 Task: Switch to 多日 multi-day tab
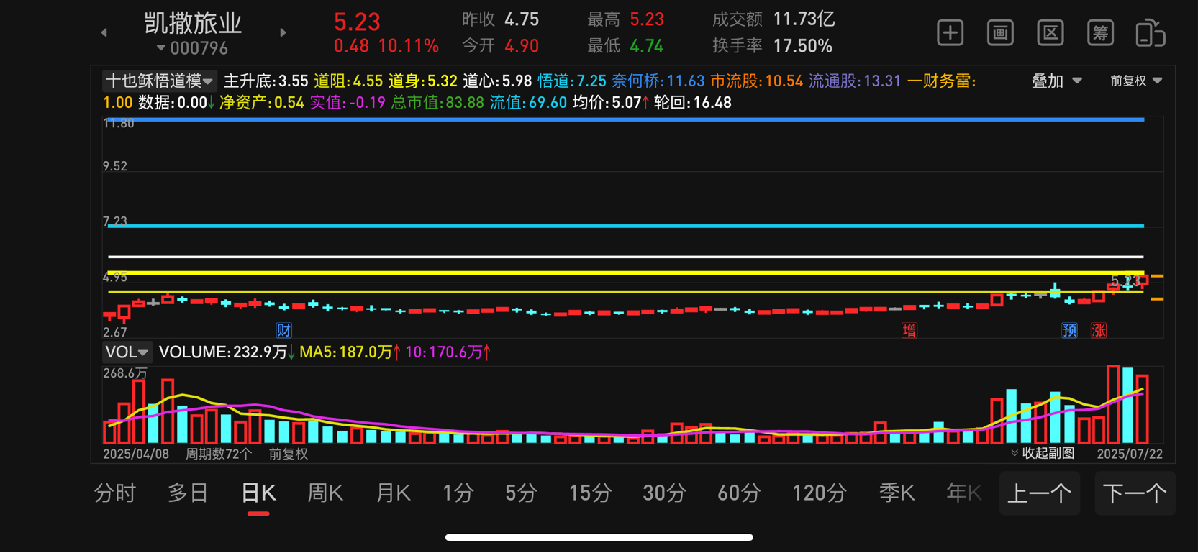188,493
